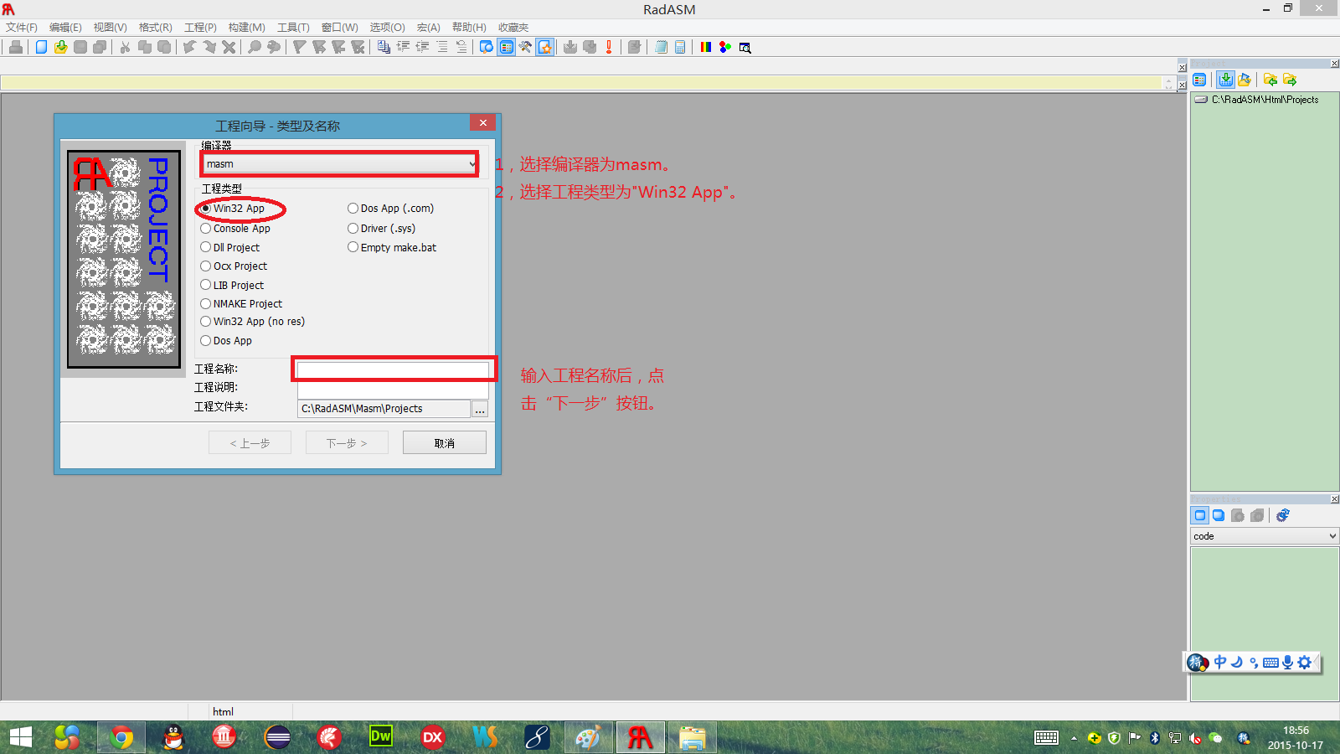Click the 工程文件夹 project folder path field
The image size is (1340, 754).
[384, 408]
